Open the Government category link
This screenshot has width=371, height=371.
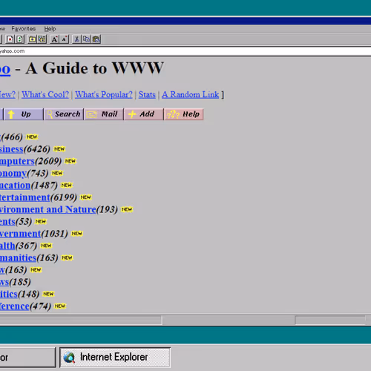click(21, 234)
